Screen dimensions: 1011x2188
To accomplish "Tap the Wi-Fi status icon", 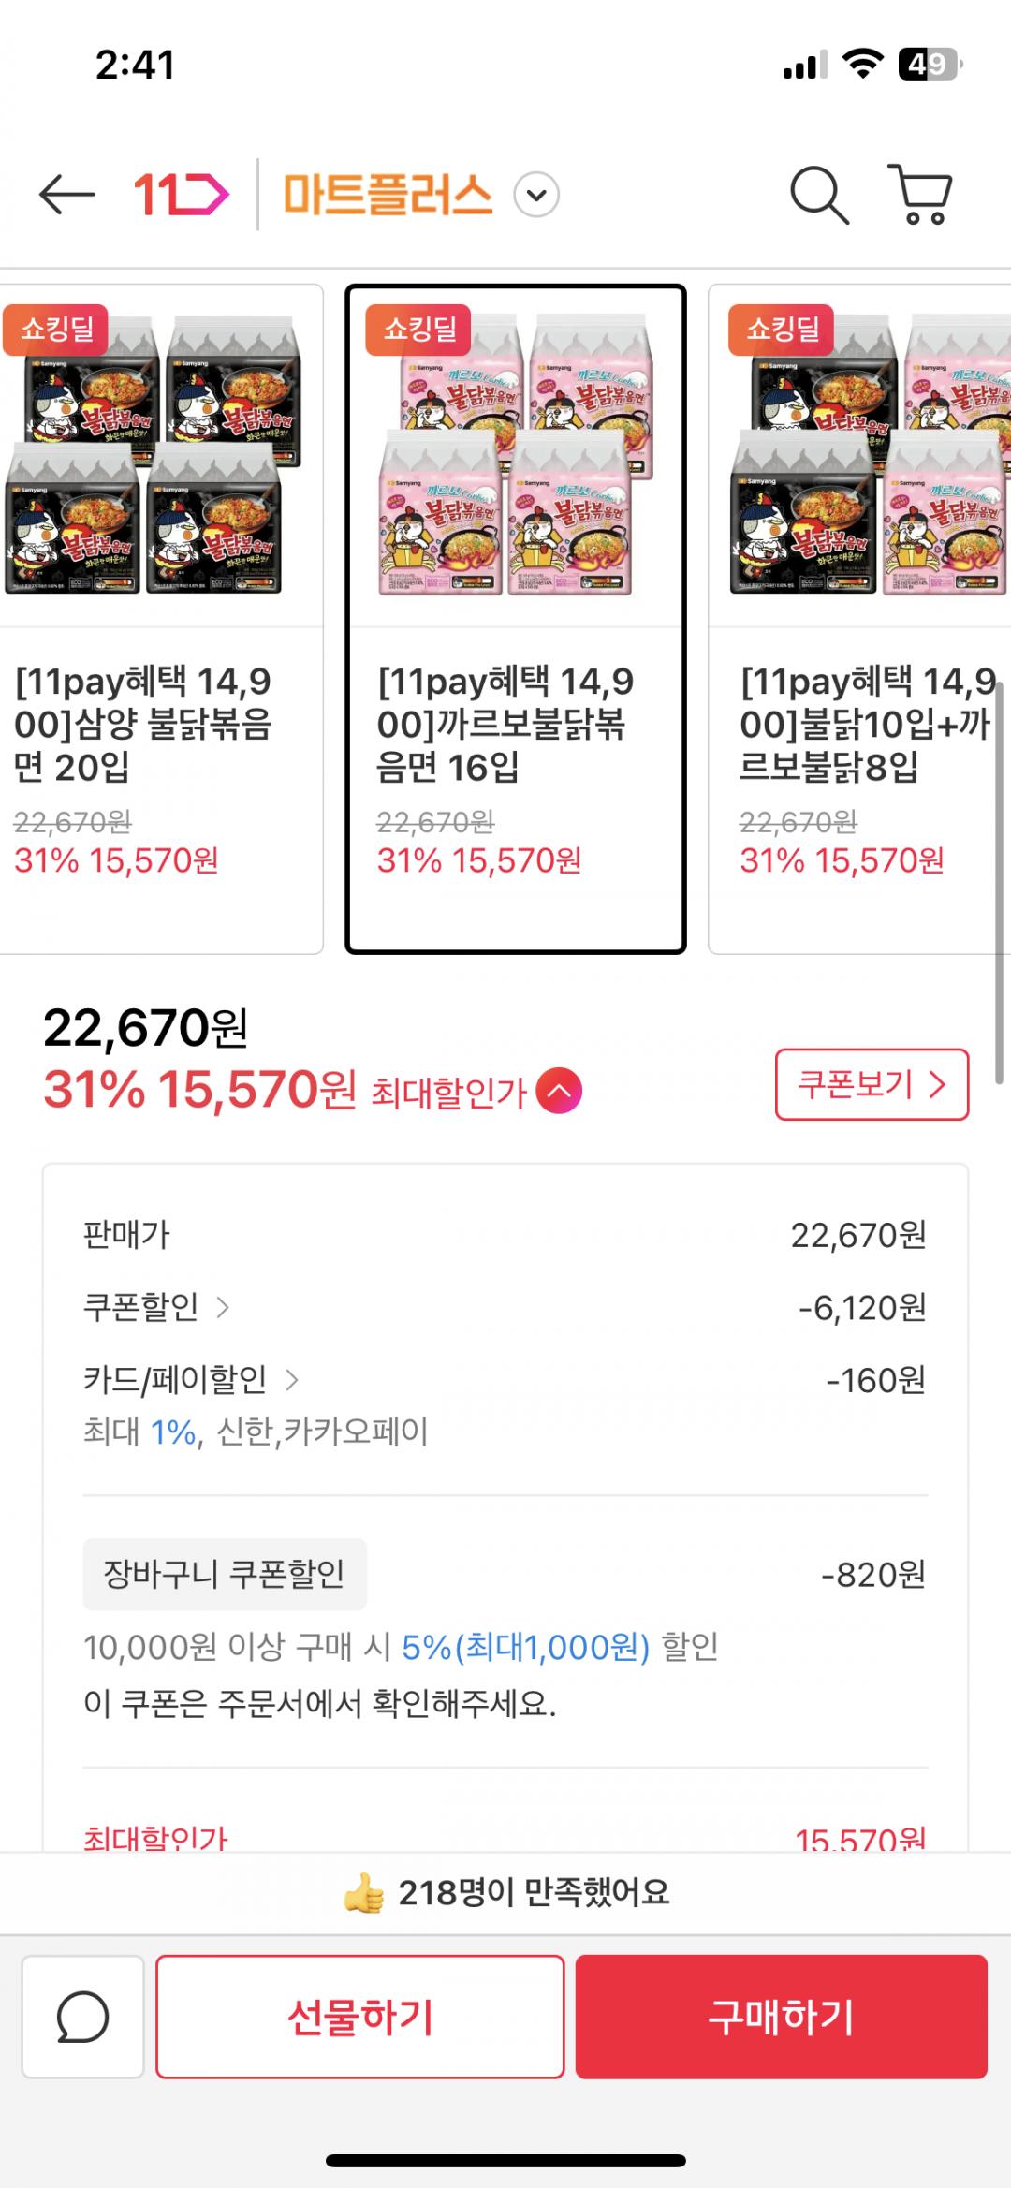I will click(x=862, y=64).
